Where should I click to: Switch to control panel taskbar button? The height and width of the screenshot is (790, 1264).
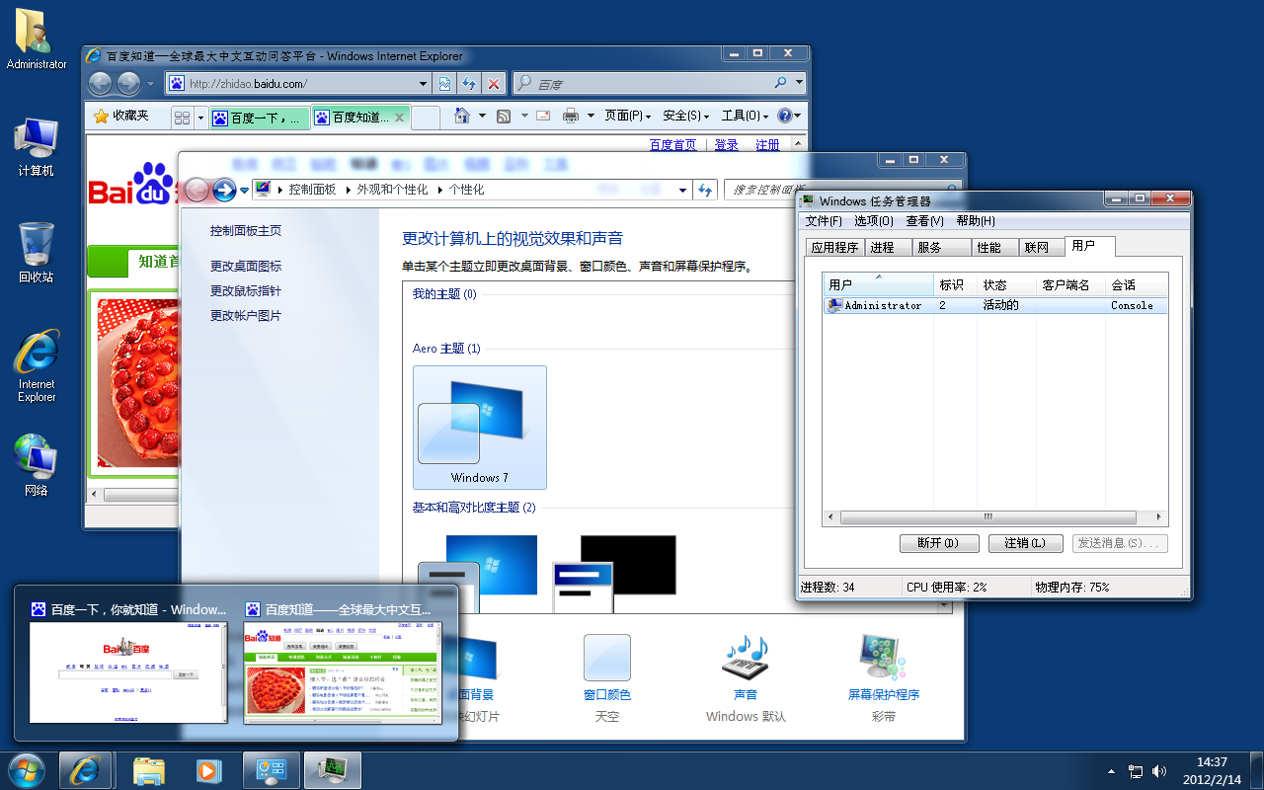click(x=271, y=770)
